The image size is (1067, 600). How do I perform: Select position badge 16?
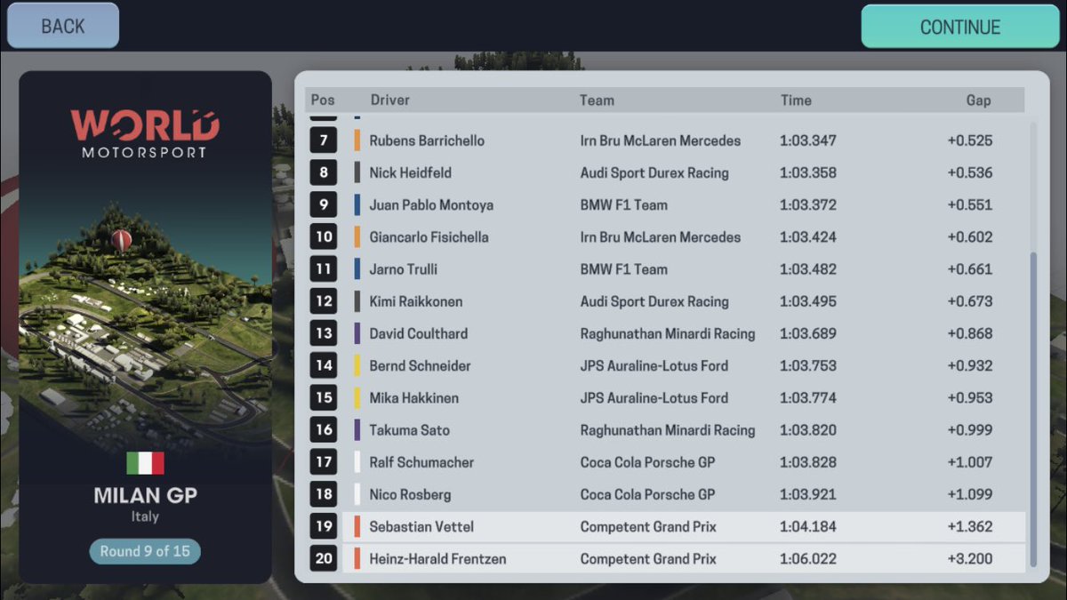pyautogui.click(x=324, y=430)
